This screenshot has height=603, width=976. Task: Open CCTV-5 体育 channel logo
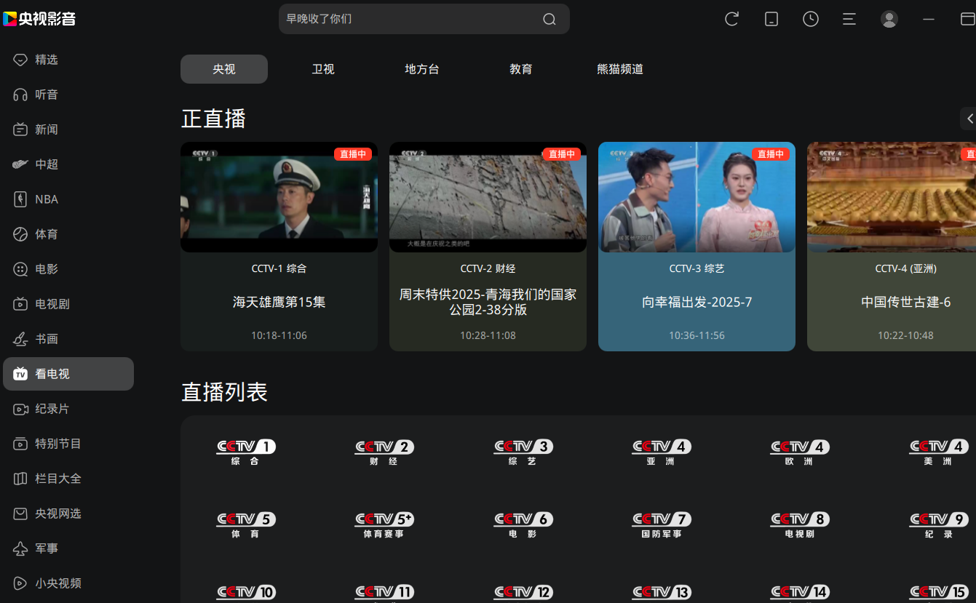246,524
